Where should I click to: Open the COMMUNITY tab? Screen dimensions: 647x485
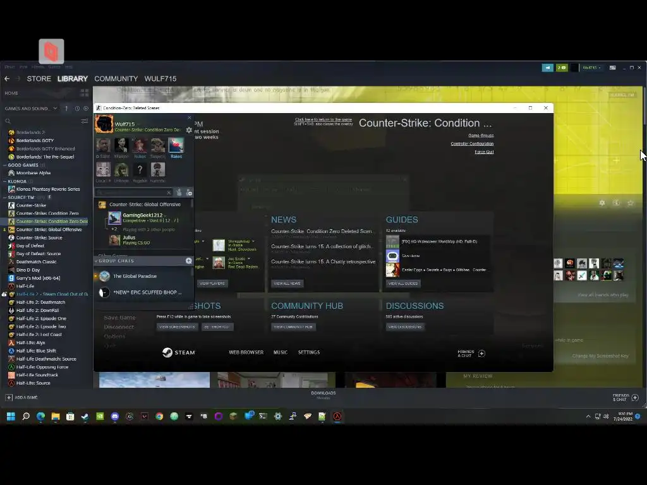click(116, 78)
